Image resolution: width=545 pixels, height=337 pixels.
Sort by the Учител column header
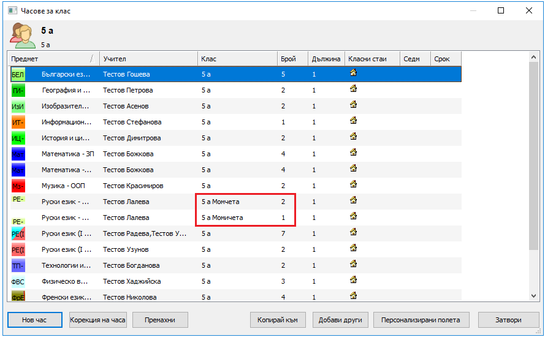(147, 59)
